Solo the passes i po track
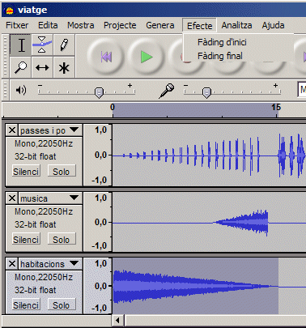Image resolution: width=306 pixels, height=328 pixels. [62, 172]
